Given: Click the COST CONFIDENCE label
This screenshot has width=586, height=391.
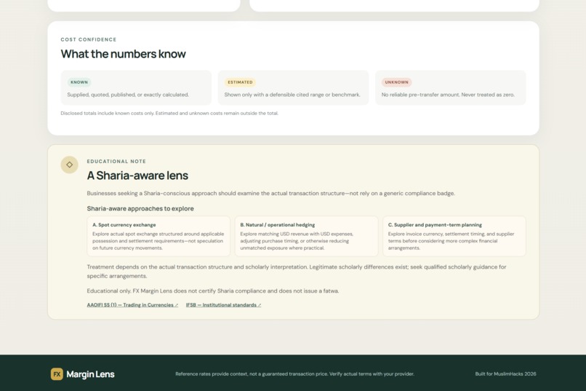Looking at the screenshot, I should pos(89,39).
